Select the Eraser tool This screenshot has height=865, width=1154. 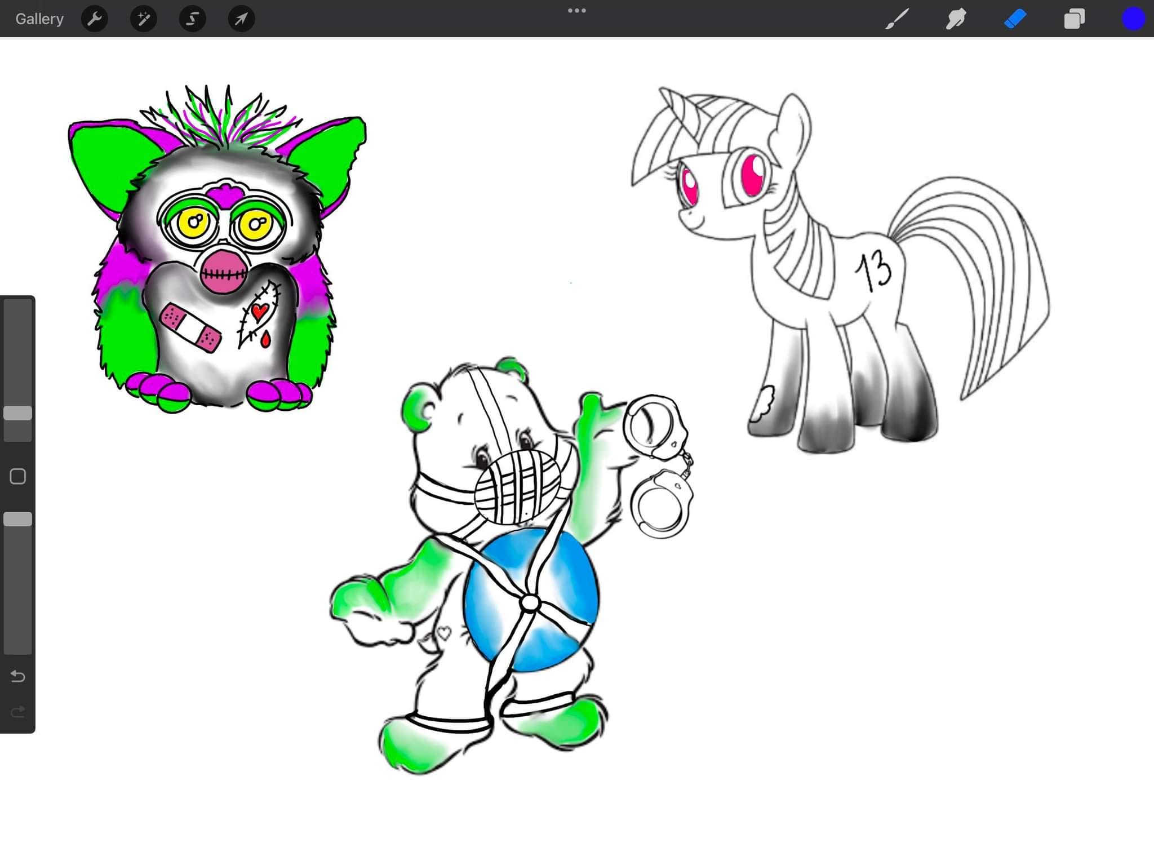coord(1015,19)
